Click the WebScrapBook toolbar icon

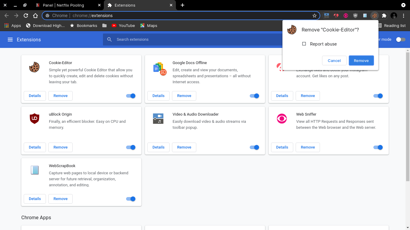(x=365, y=16)
